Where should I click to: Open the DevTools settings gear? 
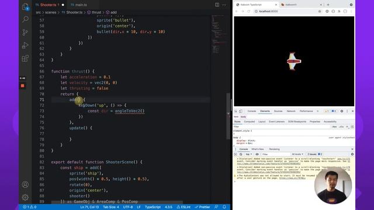click(342, 111)
